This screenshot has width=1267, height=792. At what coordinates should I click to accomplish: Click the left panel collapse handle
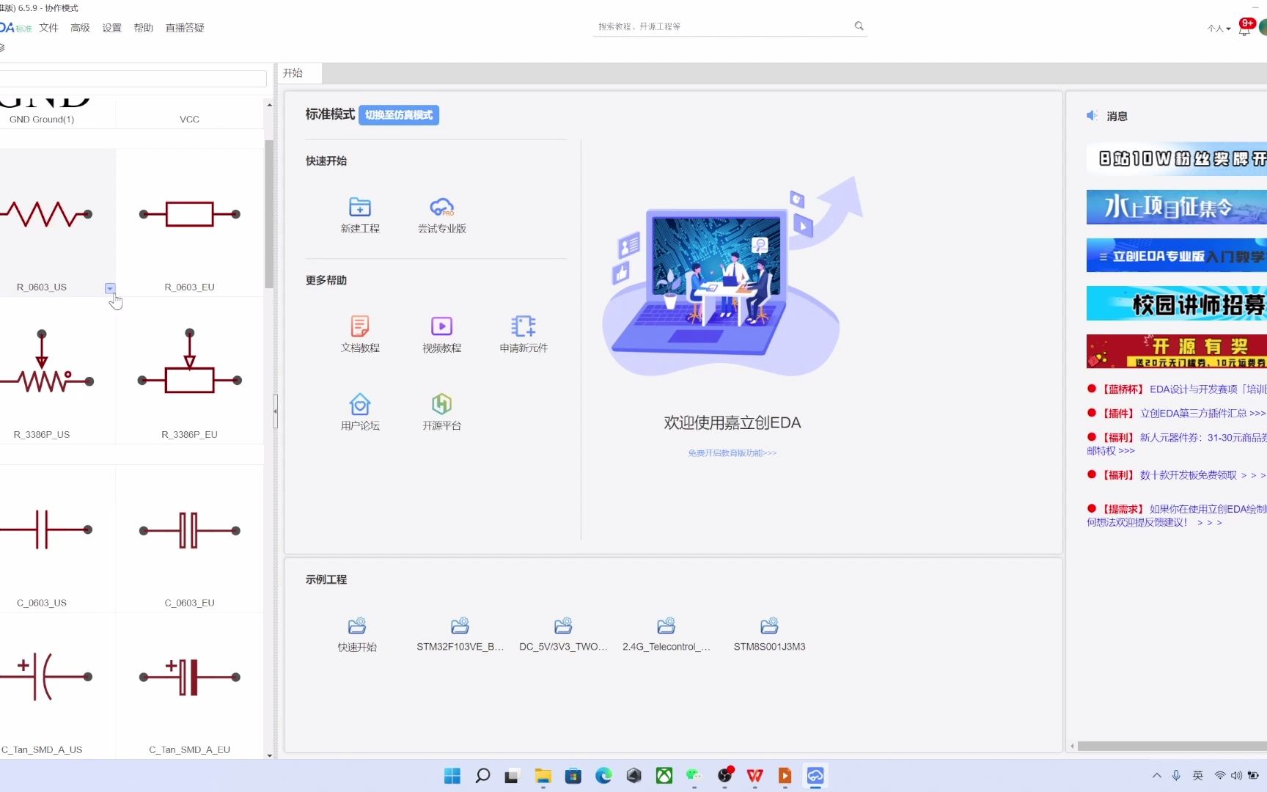275,411
